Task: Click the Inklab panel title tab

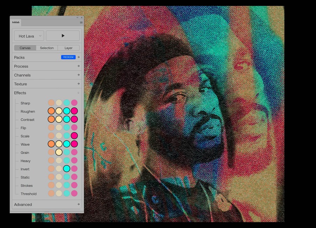Action: click(x=16, y=22)
